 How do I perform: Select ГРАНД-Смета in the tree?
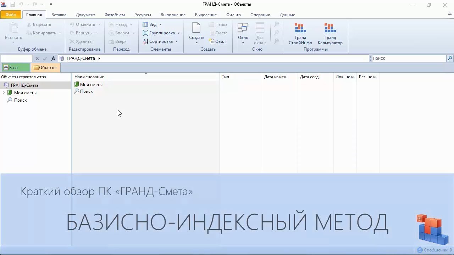24,85
